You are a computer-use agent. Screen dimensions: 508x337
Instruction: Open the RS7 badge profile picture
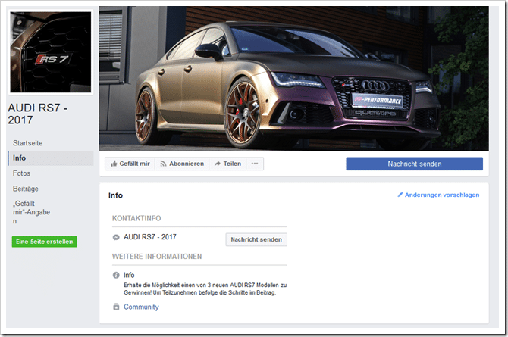tap(51, 52)
